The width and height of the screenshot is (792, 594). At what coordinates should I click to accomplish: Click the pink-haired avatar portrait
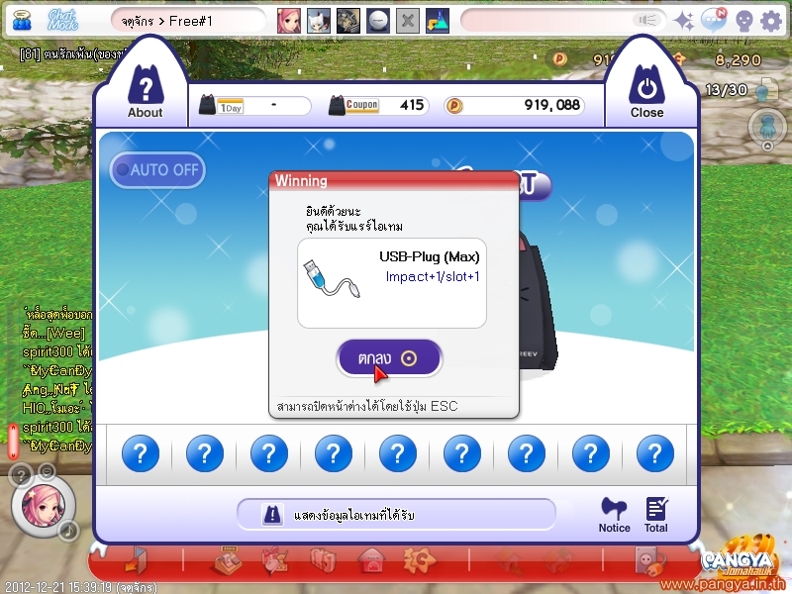pyautogui.click(x=43, y=507)
